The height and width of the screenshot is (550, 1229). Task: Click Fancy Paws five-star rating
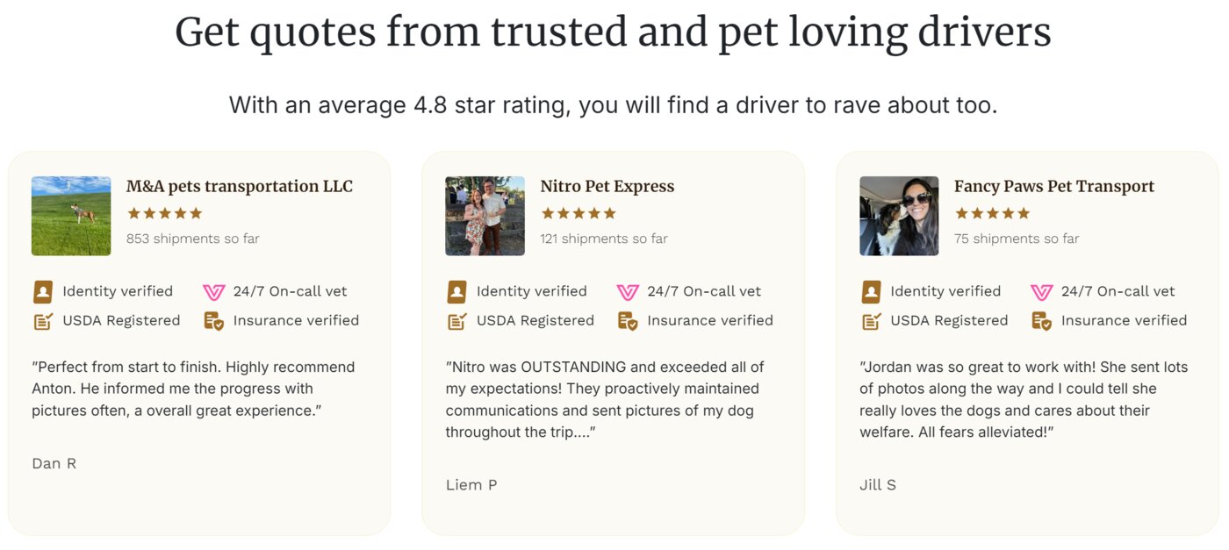coord(993,213)
